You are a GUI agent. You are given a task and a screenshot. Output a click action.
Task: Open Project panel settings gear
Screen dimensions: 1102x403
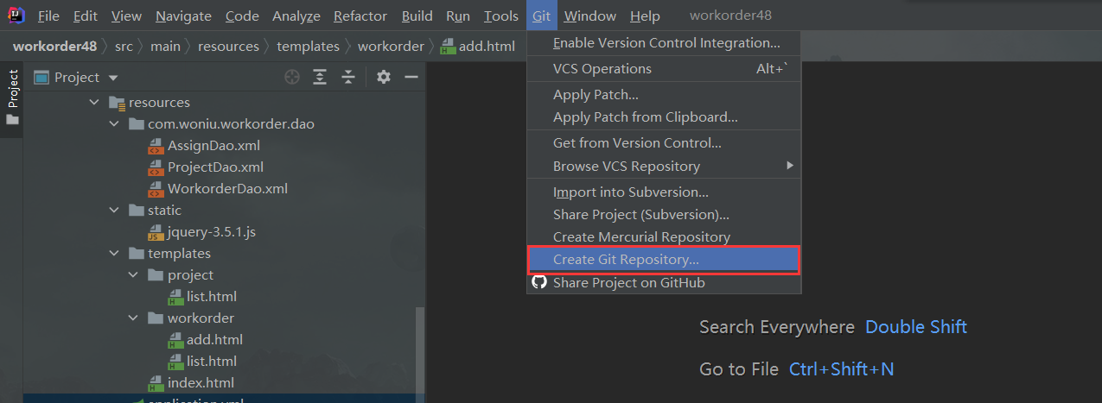coord(384,78)
